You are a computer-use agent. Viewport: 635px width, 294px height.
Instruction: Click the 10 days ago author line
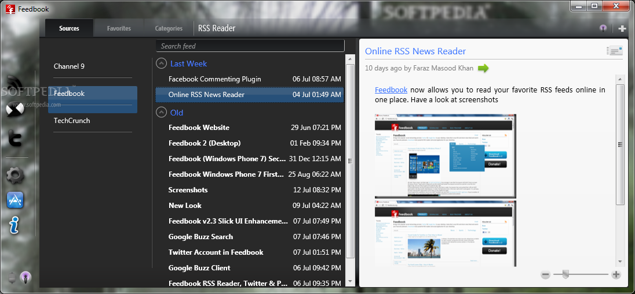419,68
